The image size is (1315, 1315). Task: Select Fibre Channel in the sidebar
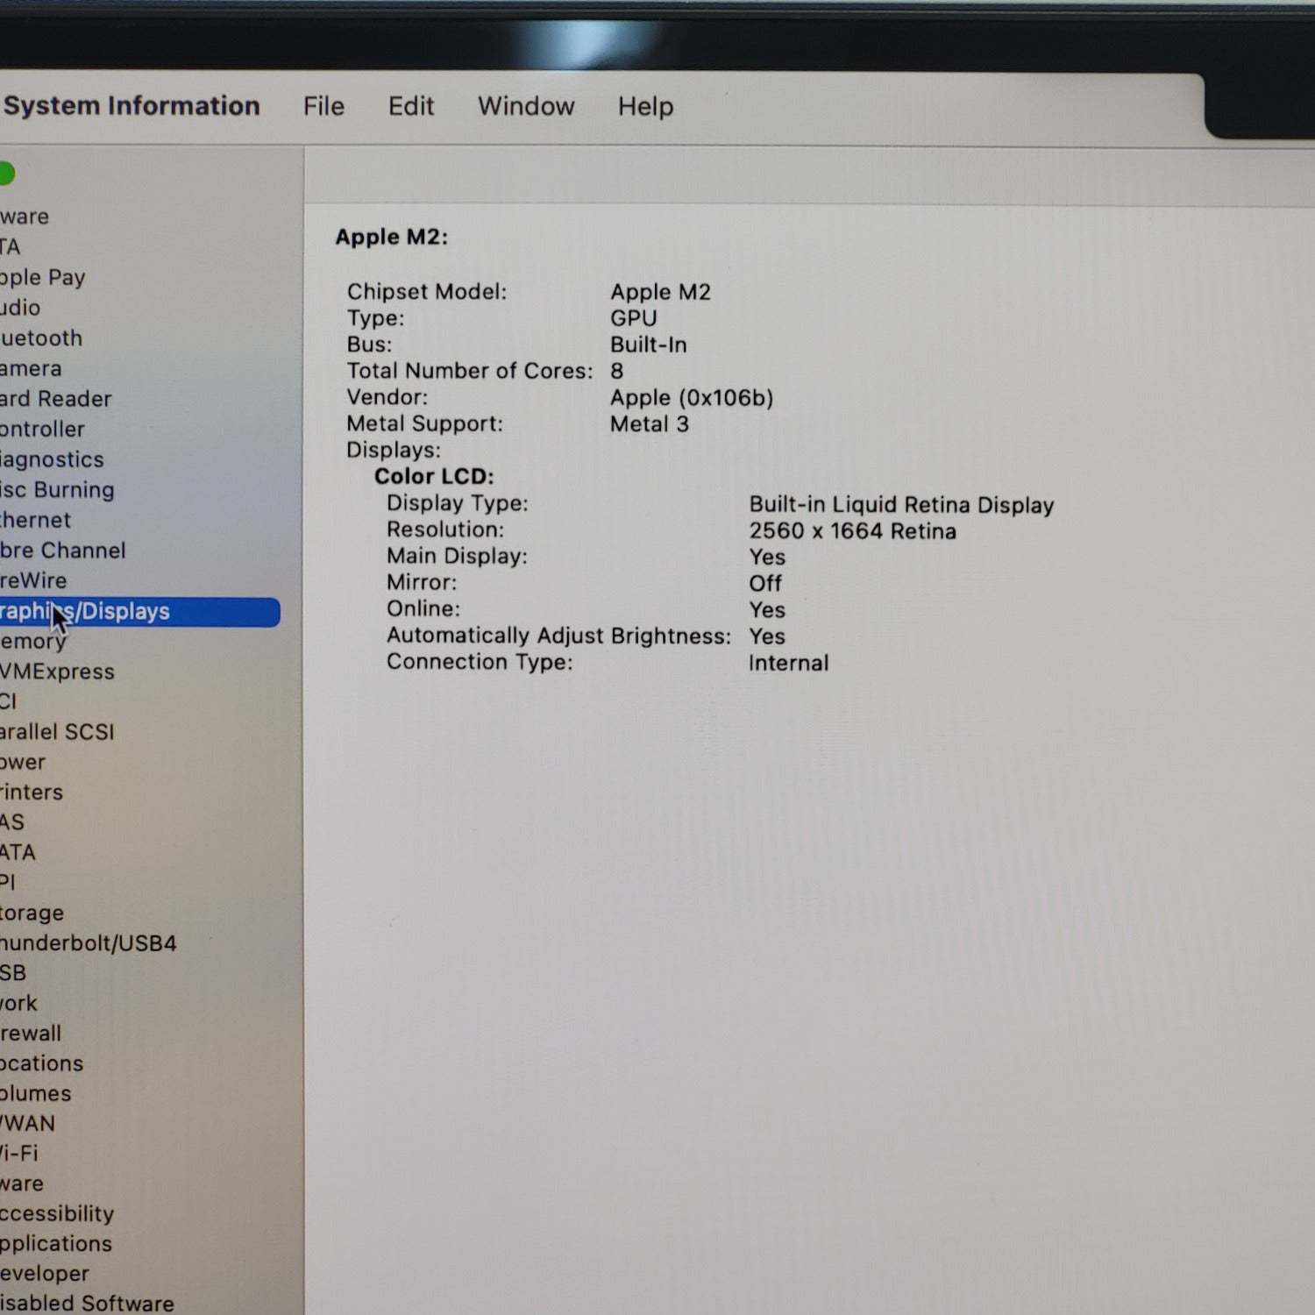62,551
